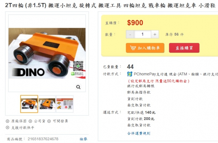Open the 合併運費規則 link
Image resolution: width=218 pixels, height=143 pixels.
click(x=139, y=133)
